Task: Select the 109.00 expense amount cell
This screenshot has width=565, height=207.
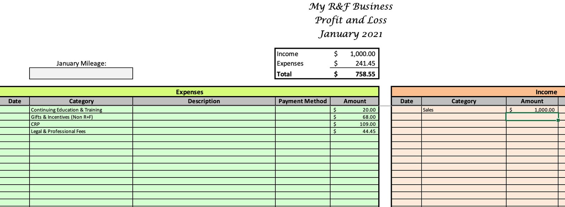Action: (x=354, y=124)
